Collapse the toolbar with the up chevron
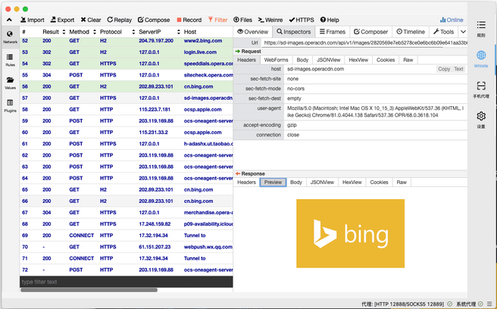497x309 pixels. [10, 20]
